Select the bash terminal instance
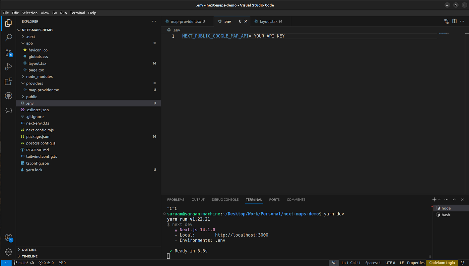 point(451,215)
